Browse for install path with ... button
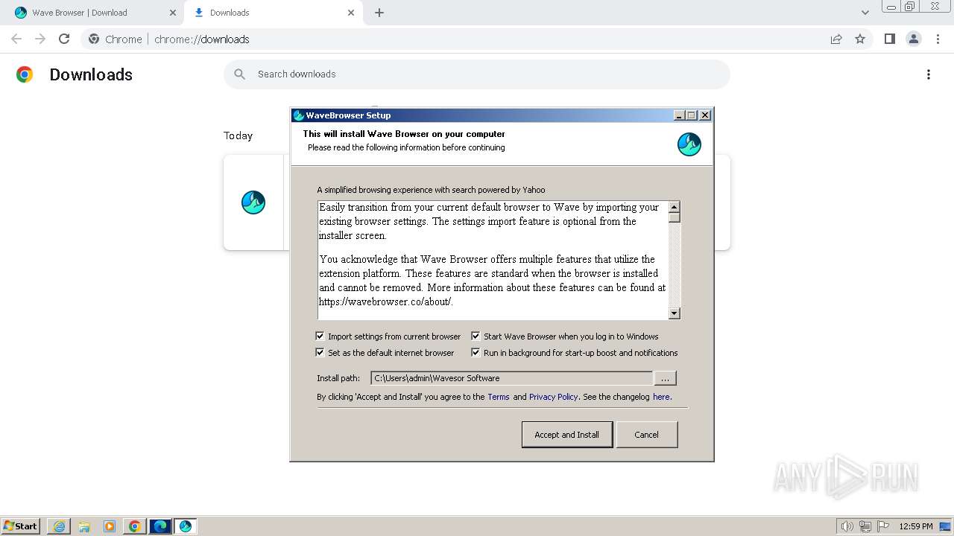The image size is (954, 536). coord(665,378)
